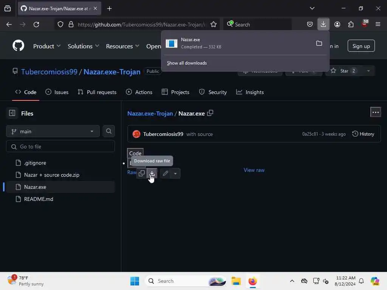This screenshot has width=387, height=290.
Task: Open the Raw link
Action: coord(132,172)
